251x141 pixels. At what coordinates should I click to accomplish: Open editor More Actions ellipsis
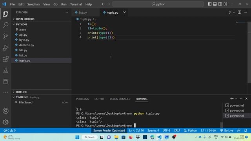(246, 12)
